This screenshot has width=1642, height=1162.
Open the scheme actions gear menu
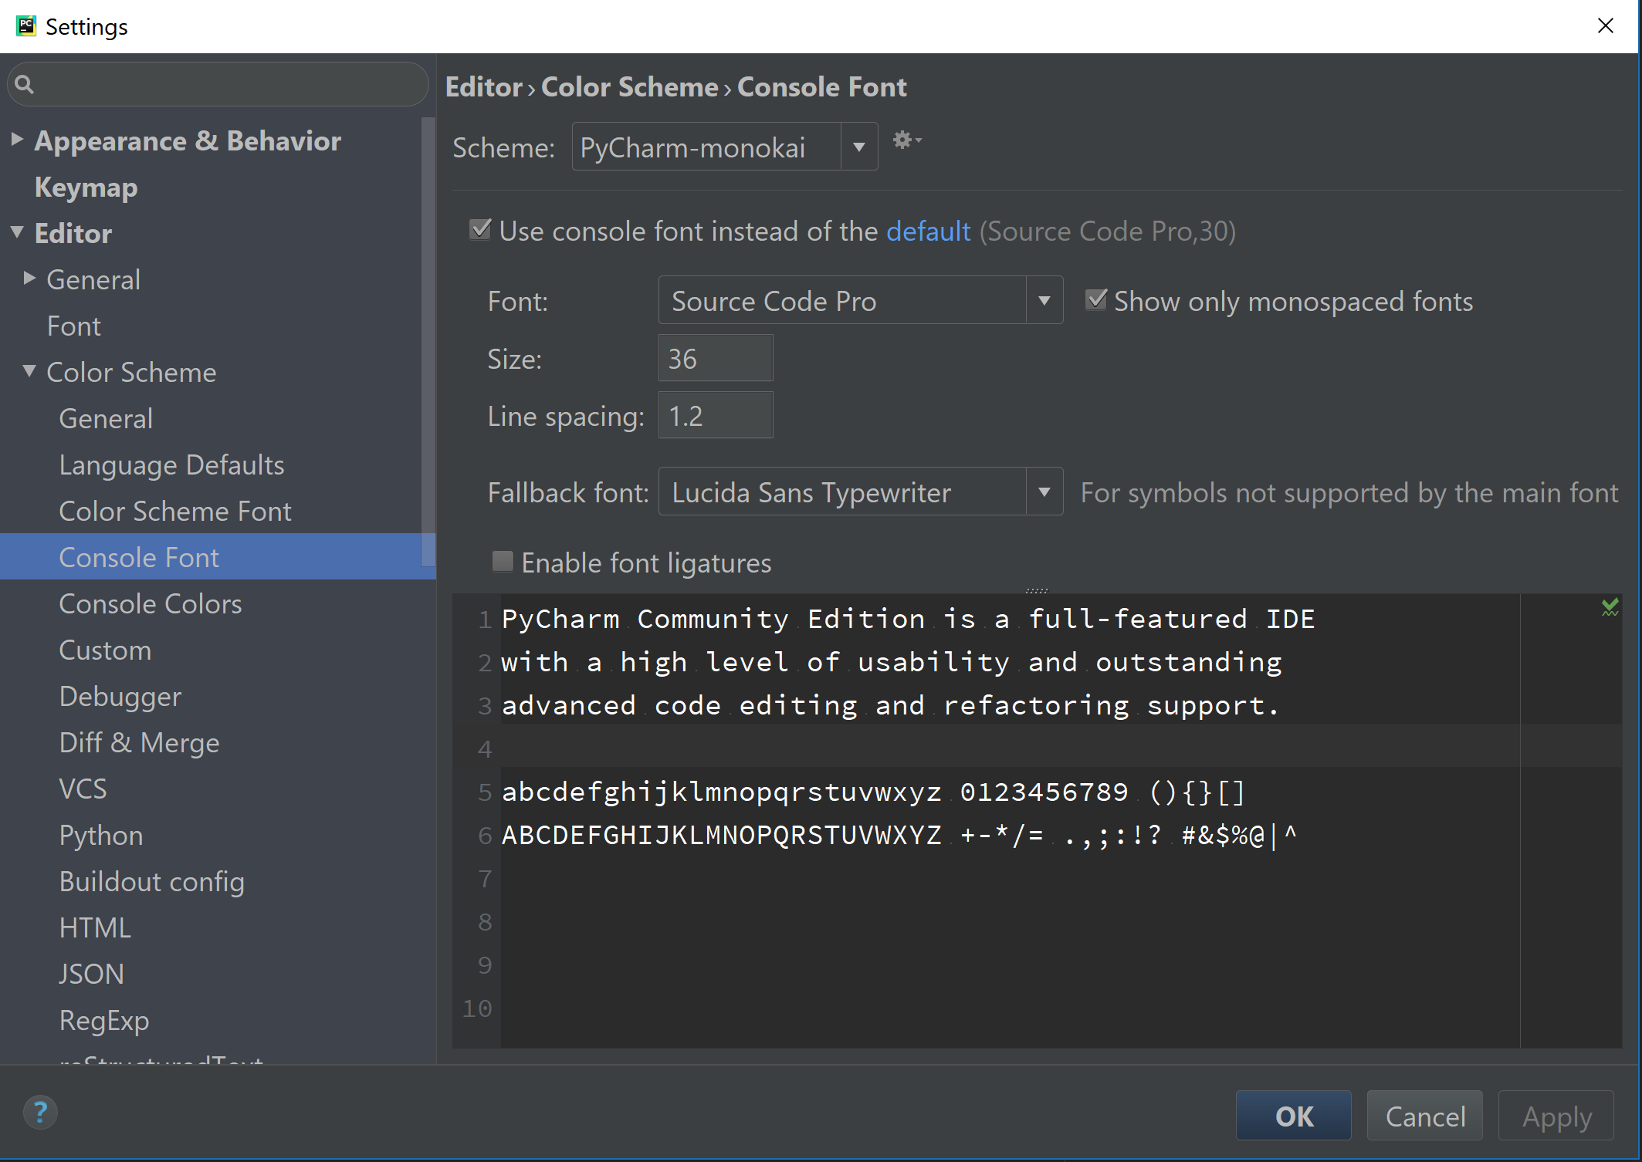[x=906, y=140]
